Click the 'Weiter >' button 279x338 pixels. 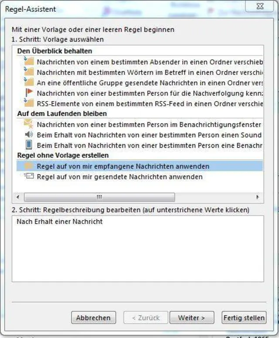pyautogui.click(x=191, y=318)
